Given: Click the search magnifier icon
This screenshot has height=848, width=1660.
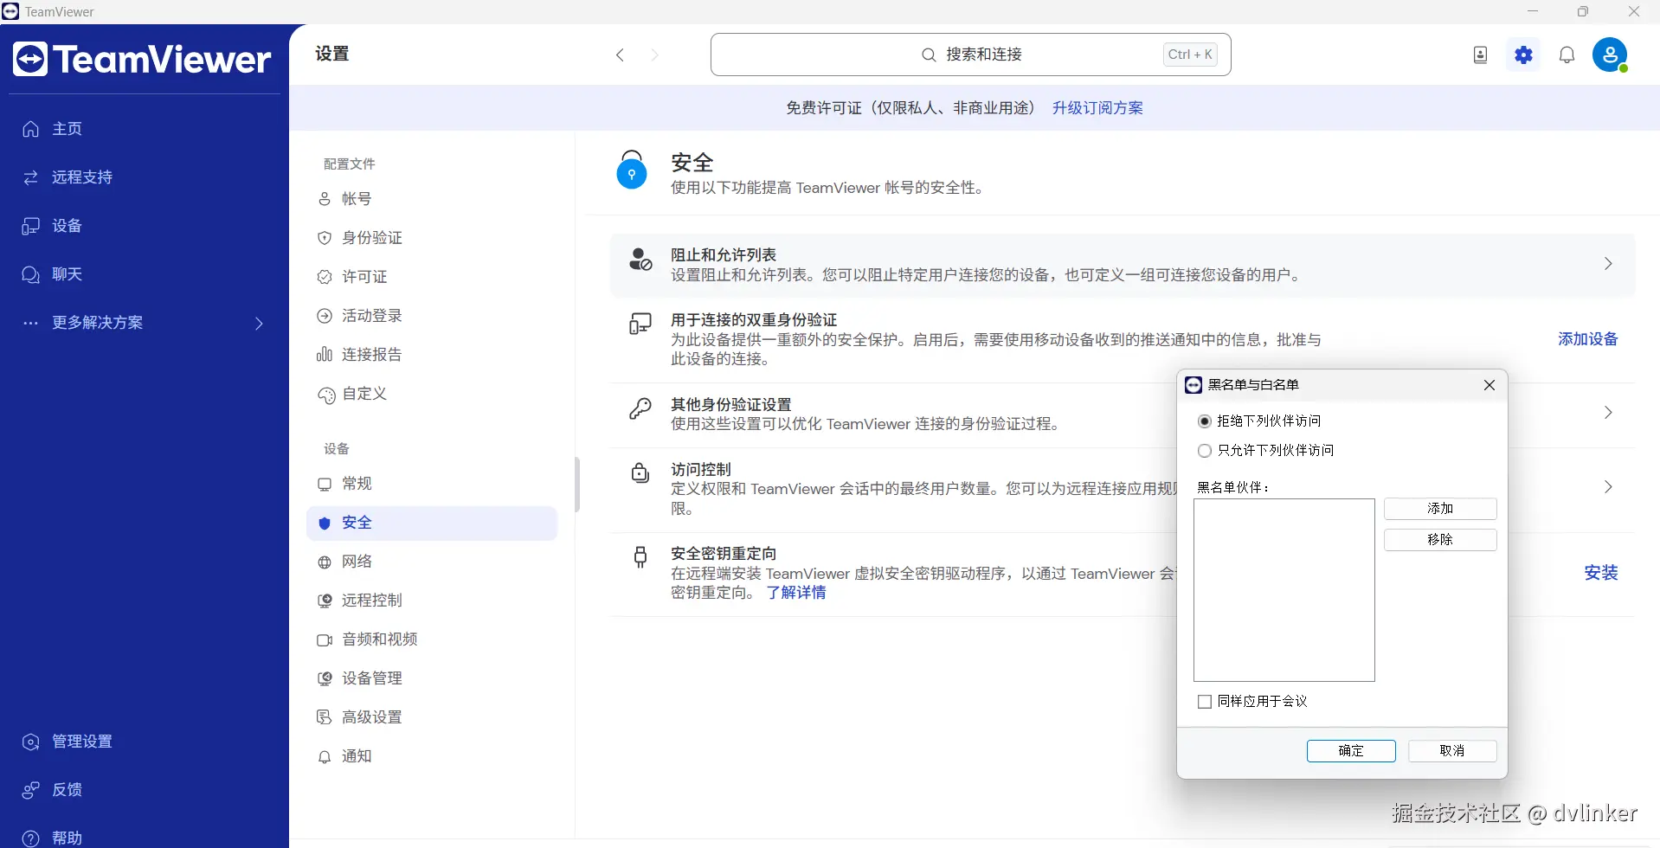Looking at the screenshot, I should click(x=929, y=55).
